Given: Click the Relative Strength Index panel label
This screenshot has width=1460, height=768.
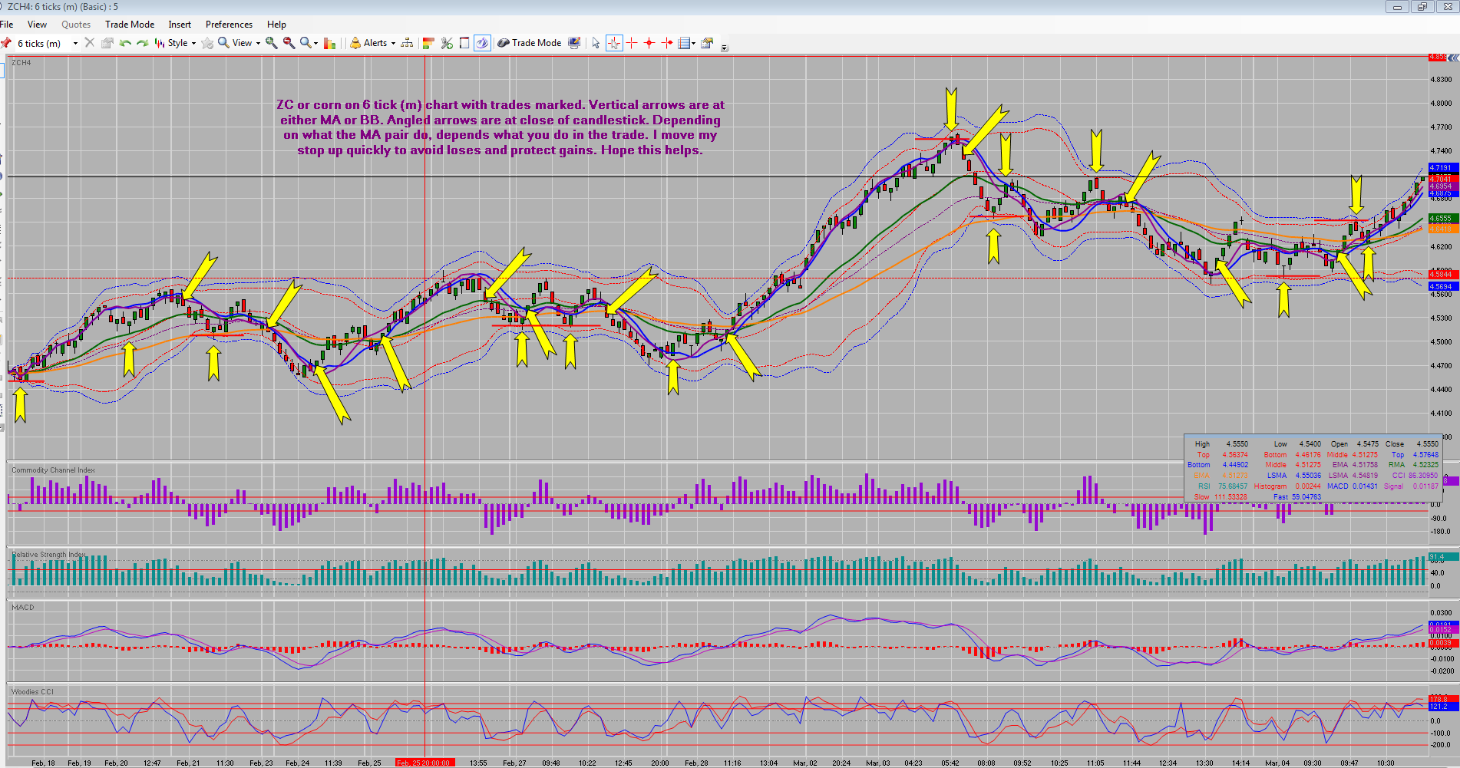Looking at the screenshot, I should [x=48, y=554].
